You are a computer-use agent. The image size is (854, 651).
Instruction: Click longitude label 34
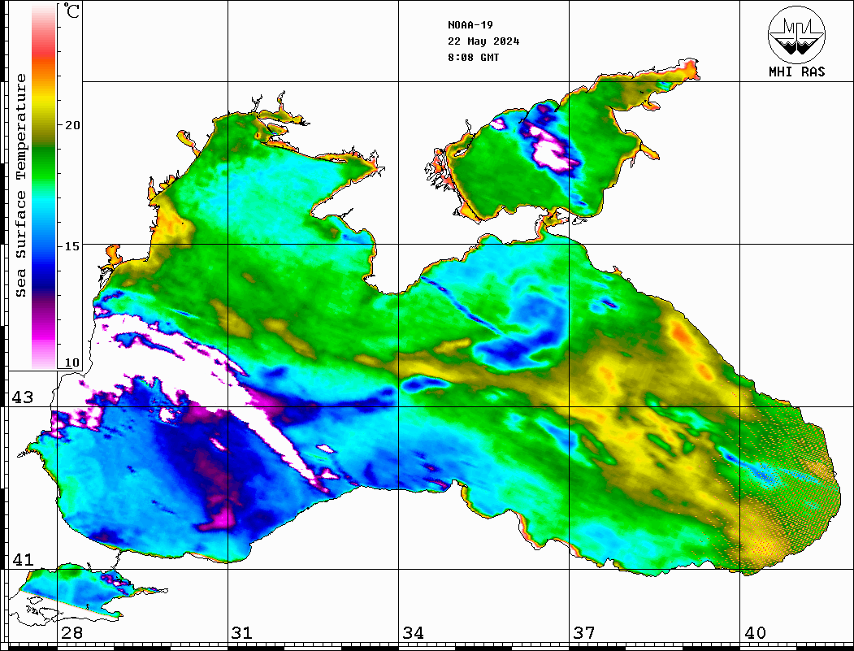click(x=413, y=632)
